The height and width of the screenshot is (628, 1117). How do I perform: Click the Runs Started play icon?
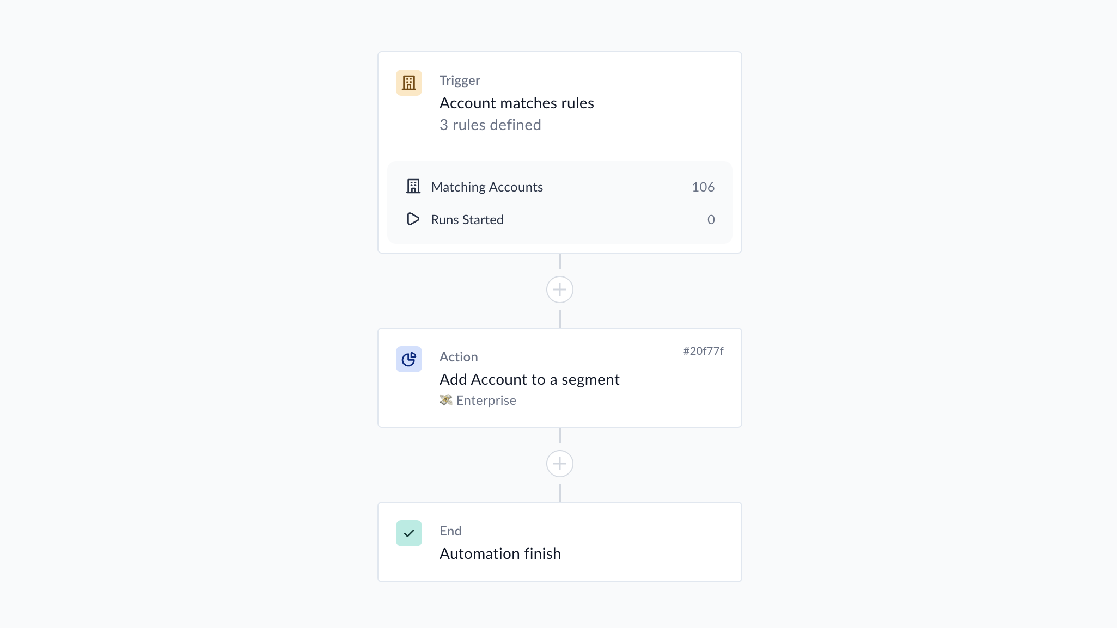click(x=413, y=219)
